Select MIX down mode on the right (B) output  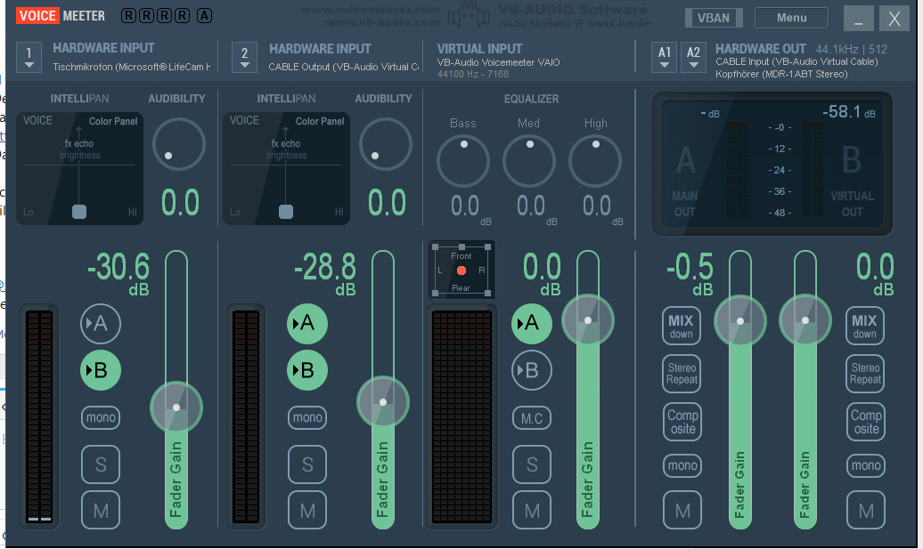865,327
